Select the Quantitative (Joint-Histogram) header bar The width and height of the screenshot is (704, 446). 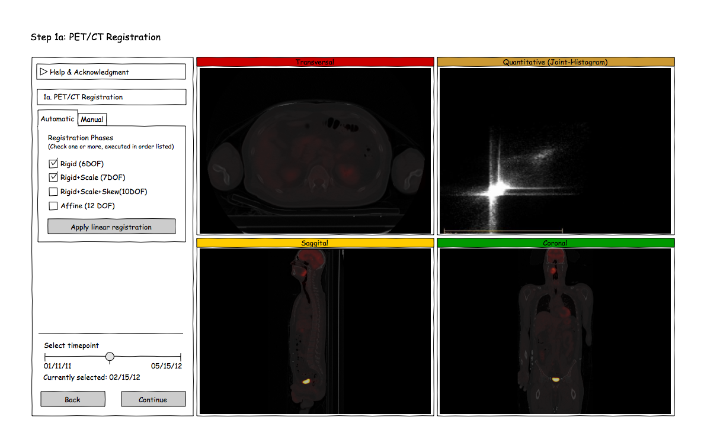click(555, 62)
